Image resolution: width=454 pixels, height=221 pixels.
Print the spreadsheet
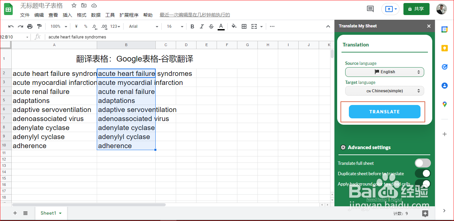coord(30,26)
